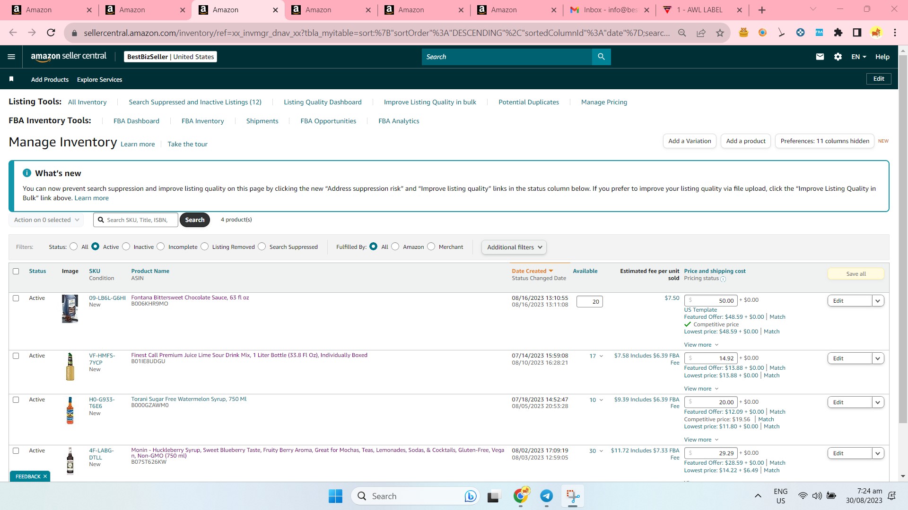Check the box for Finest Call Lime Sour row
Image resolution: width=908 pixels, height=510 pixels.
click(x=16, y=356)
